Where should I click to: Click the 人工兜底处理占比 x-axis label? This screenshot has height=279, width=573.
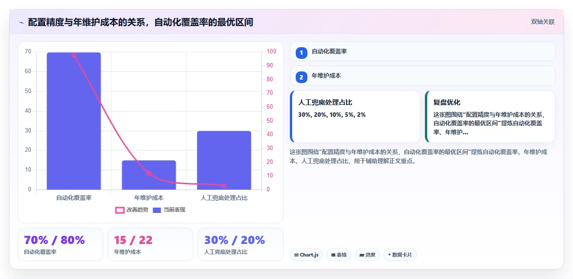pos(224,198)
